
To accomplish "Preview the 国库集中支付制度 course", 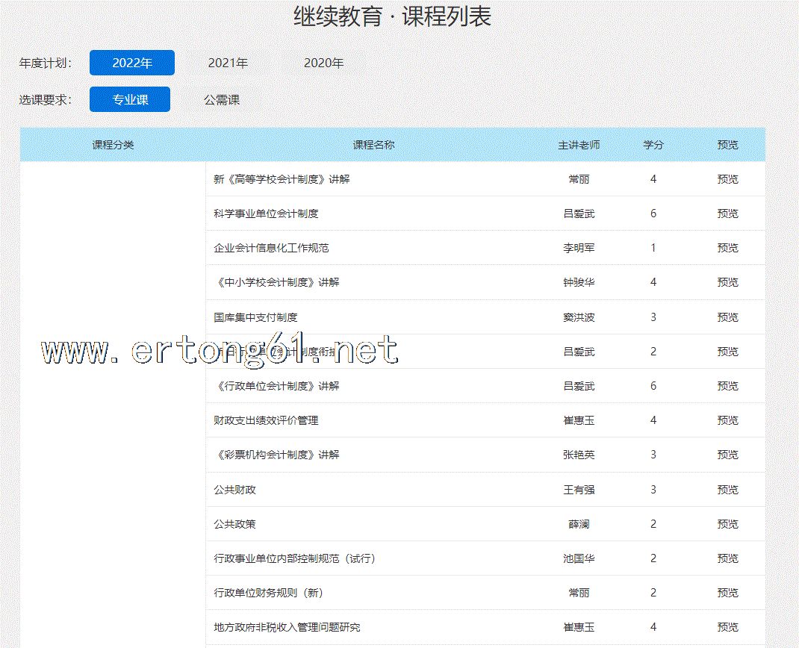I will (x=727, y=317).
